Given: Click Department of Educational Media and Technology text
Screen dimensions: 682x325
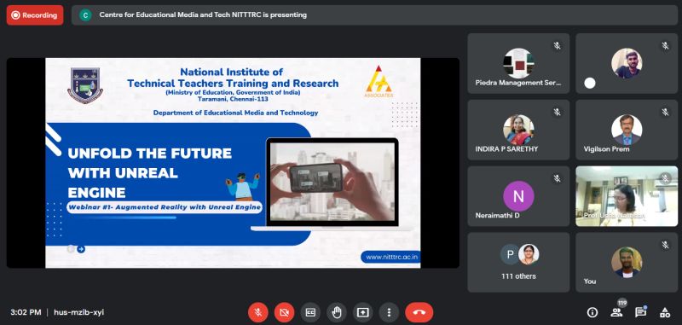Looking at the screenshot, I should [x=235, y=113].
